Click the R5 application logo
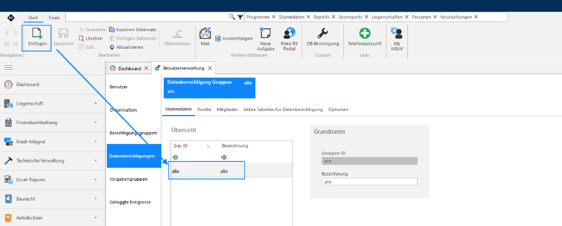Image resolution: width=562 pixels, height=226 pixels. [11, 18]
